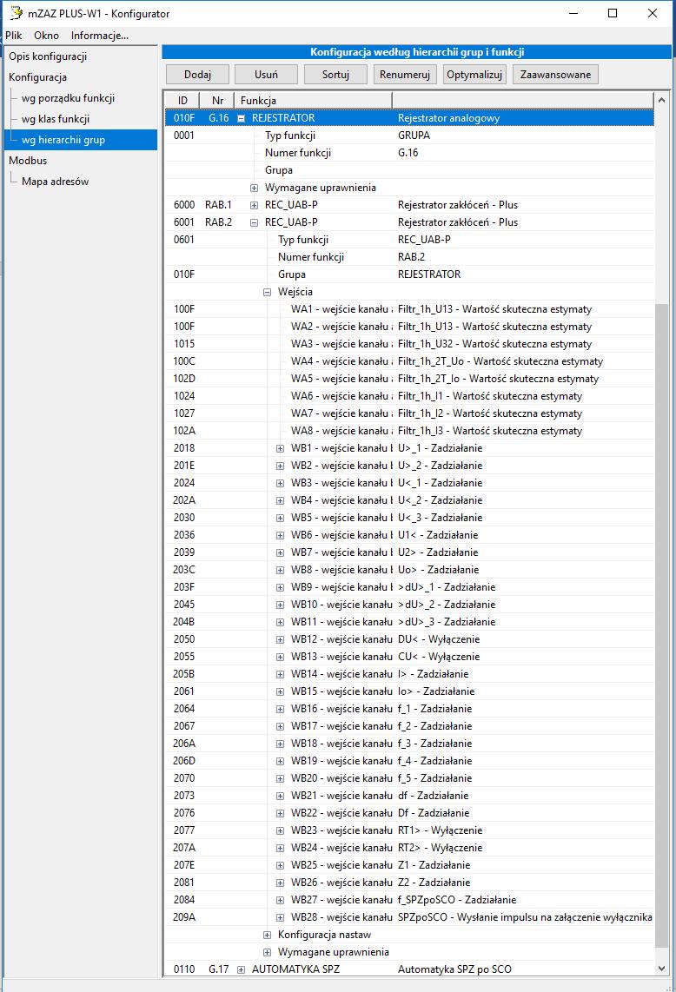Open the Informacje... menu
This screenshot has width=676, height=992.
[x=99, y=36]
